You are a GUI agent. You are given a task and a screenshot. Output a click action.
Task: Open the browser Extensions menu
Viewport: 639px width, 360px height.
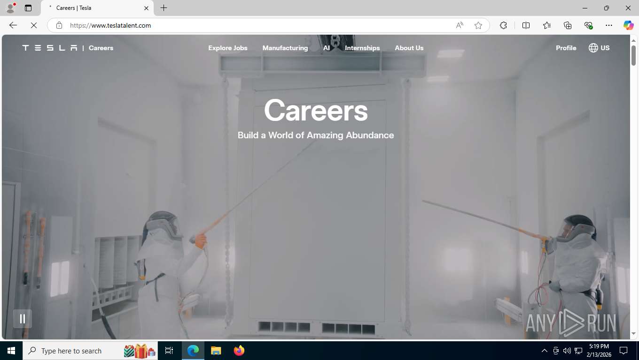pyautogui.click(x=503, y=25)
